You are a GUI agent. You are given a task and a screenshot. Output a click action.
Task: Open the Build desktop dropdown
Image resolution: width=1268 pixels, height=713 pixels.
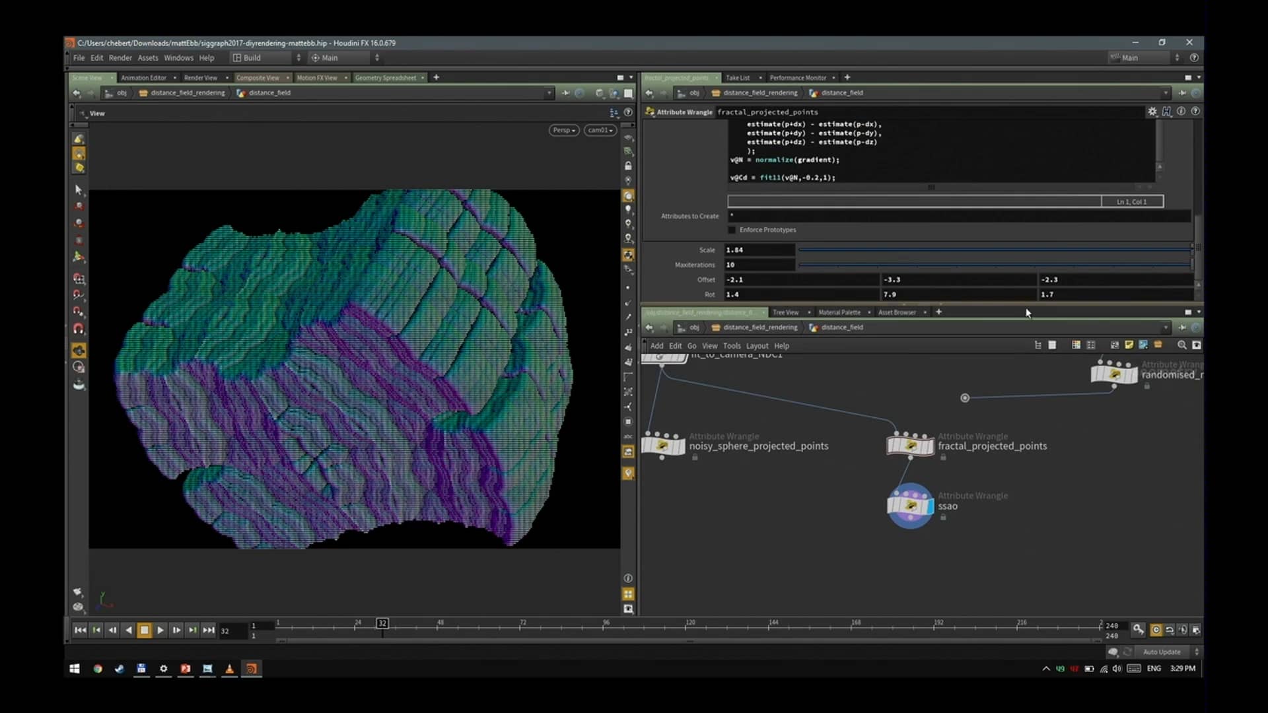[264, 57]
